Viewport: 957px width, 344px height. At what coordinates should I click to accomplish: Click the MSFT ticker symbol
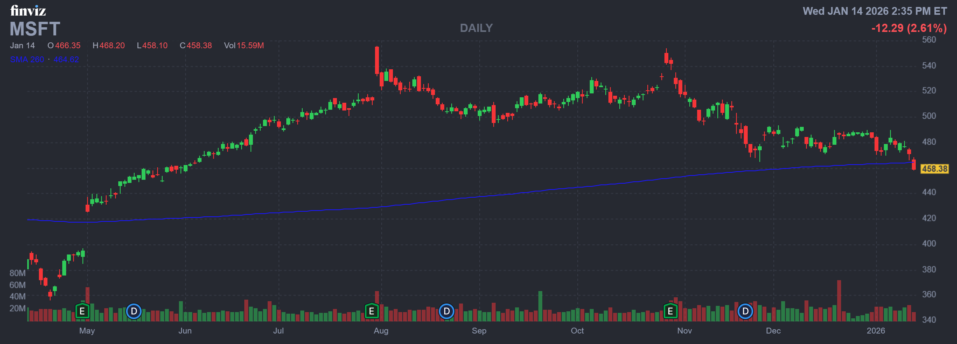pos(35,29)
